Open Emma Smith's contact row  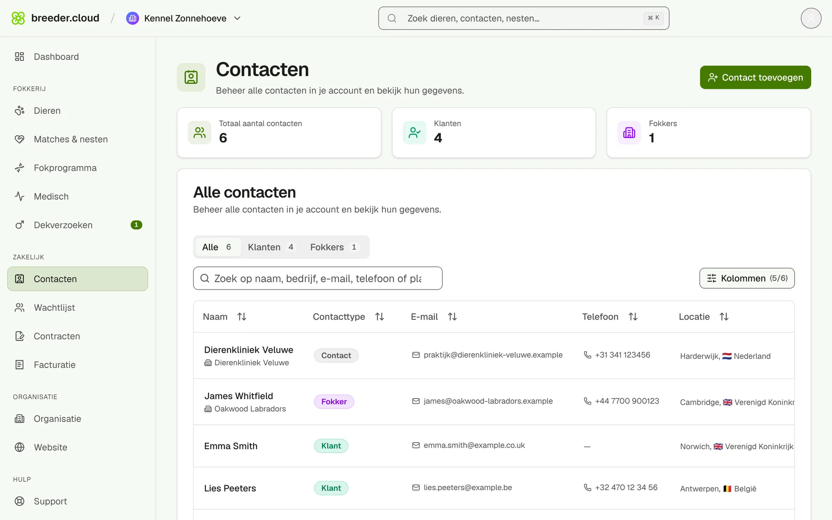coord(494,446)
